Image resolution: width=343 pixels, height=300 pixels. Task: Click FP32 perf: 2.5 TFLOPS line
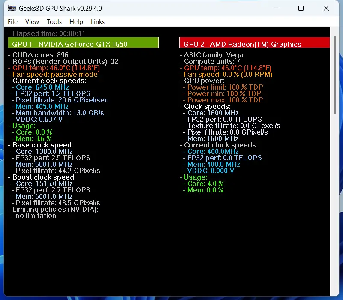coord(51,158)
